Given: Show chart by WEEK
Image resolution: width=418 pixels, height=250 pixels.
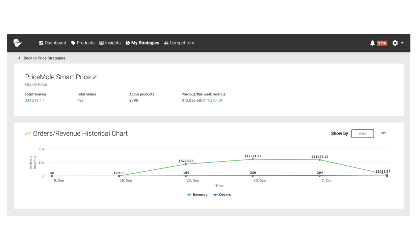Looking at the screenshot, I should coord(362,134).
